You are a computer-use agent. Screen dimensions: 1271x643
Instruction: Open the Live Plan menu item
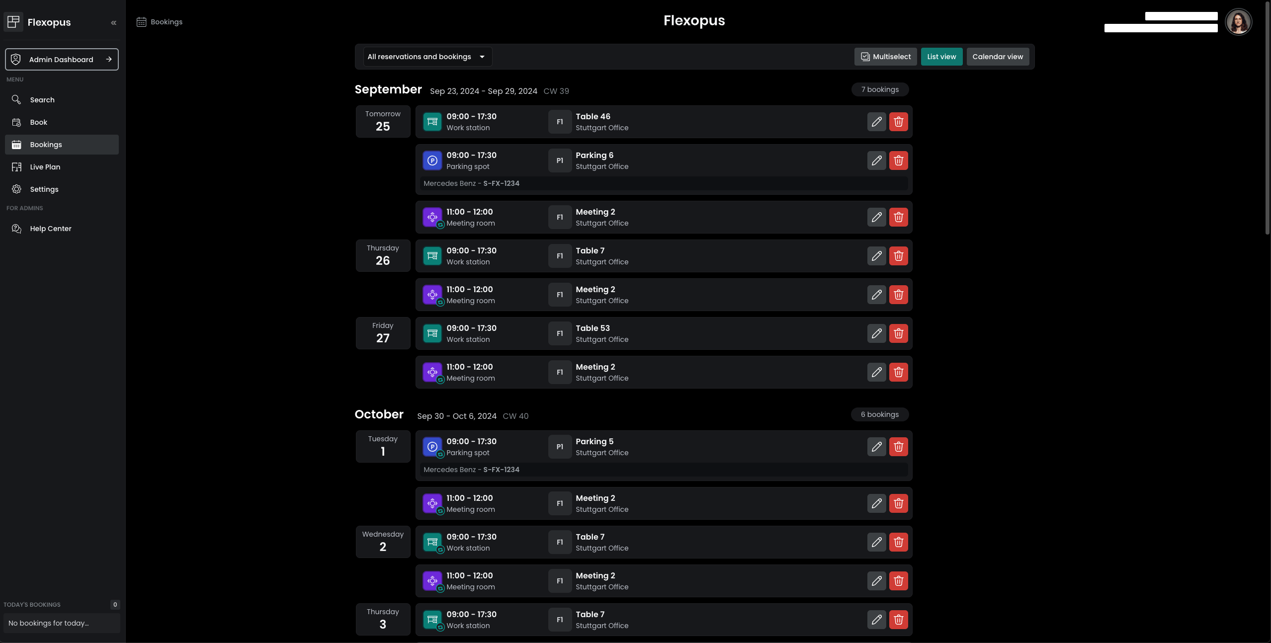[45, 167]
